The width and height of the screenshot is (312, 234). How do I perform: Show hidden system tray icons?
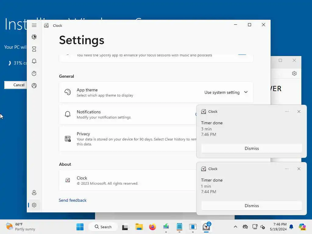[236, 227]
